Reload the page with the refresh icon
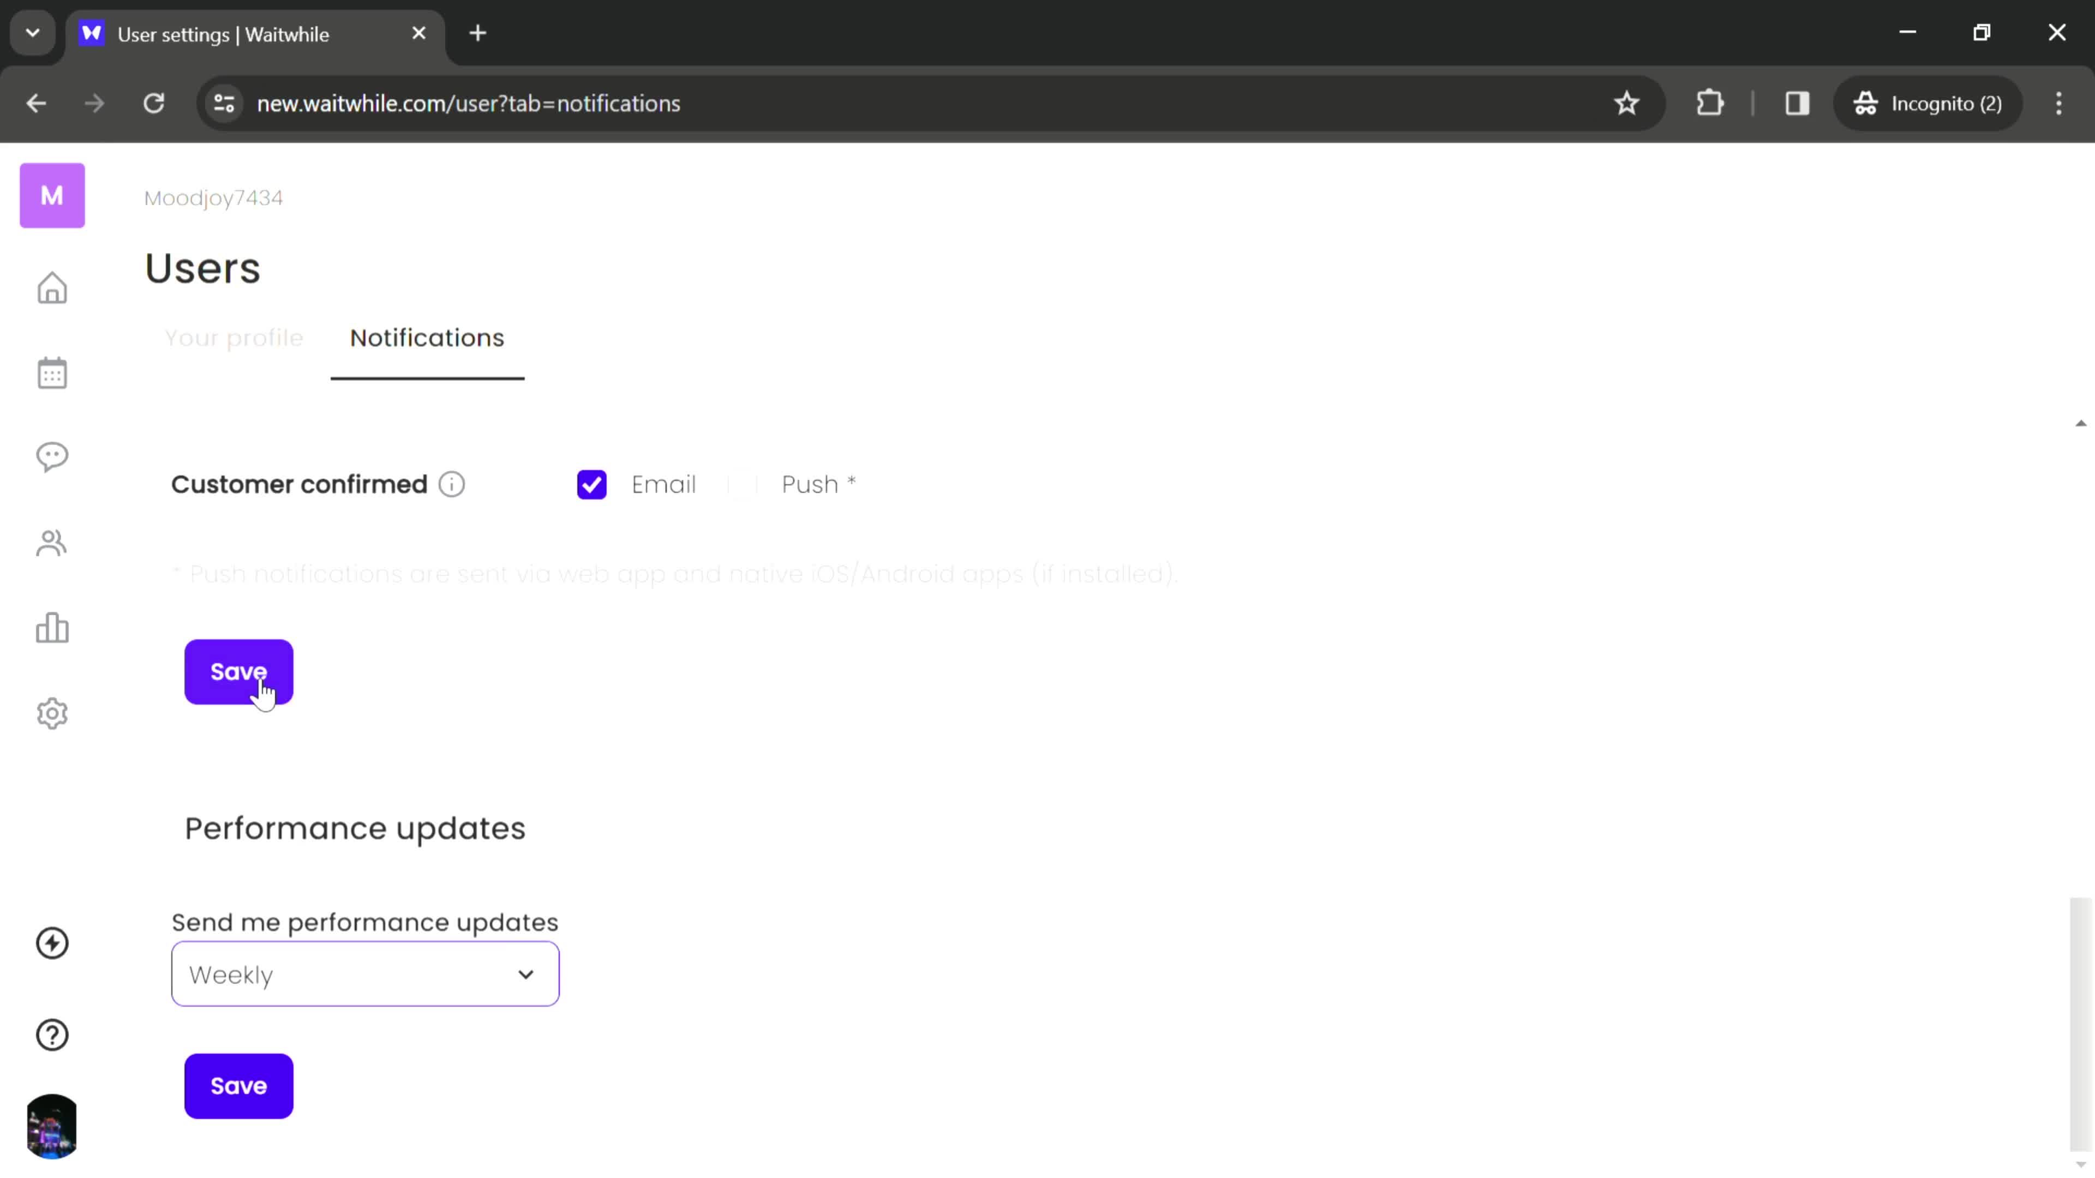The width and height of the screenshot is (2095, 1178). (154, 103)
